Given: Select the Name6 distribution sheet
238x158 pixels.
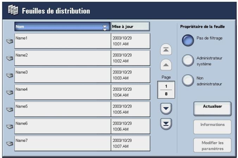Looking at the screenshot, I should 63,126.
